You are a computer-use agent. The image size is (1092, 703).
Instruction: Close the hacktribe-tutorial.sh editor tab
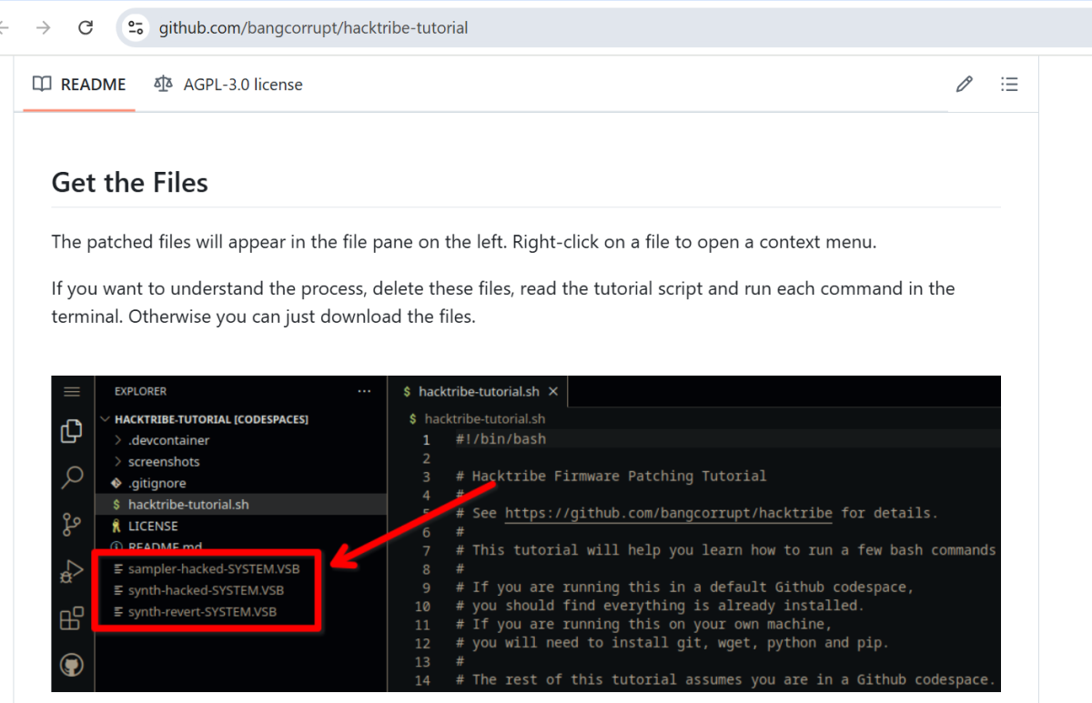[552, 392]
